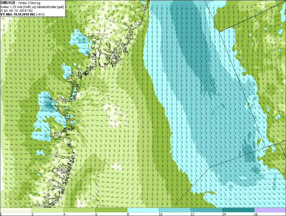The width and height of the screenshot is (286, 216).
Task: Click the legend scale label '4'
Action: click(64, 214)
